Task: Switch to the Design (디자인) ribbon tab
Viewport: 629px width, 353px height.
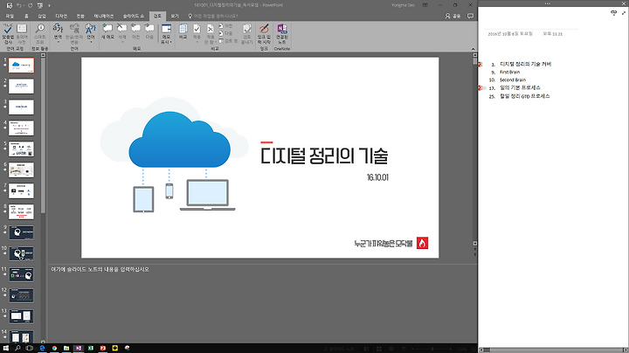Action: pyautogui.click(x=61, y=16)
